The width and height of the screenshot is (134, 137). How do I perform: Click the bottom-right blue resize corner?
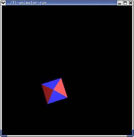coord(130,134)
